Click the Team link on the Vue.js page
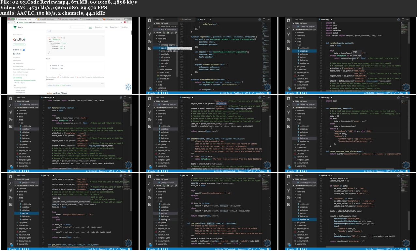The height and width of the screenshot is (251, 417). pos(106,27)
